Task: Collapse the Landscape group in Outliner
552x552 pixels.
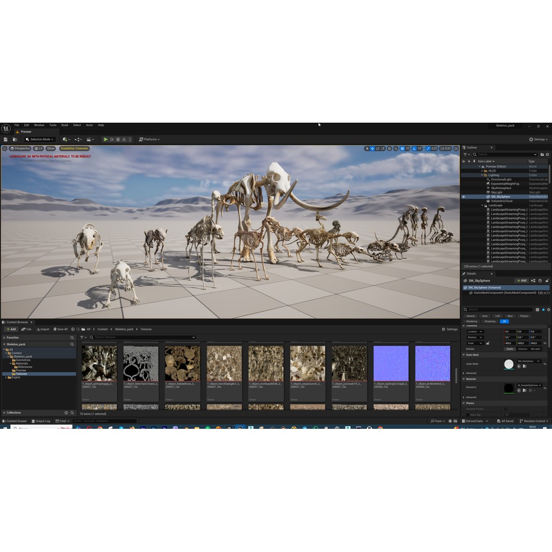Action: 482,205
